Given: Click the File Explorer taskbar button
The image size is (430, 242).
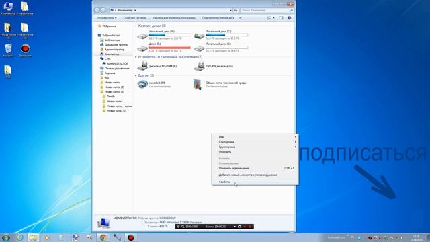Looking at the screenshot, I should [34, 237].
